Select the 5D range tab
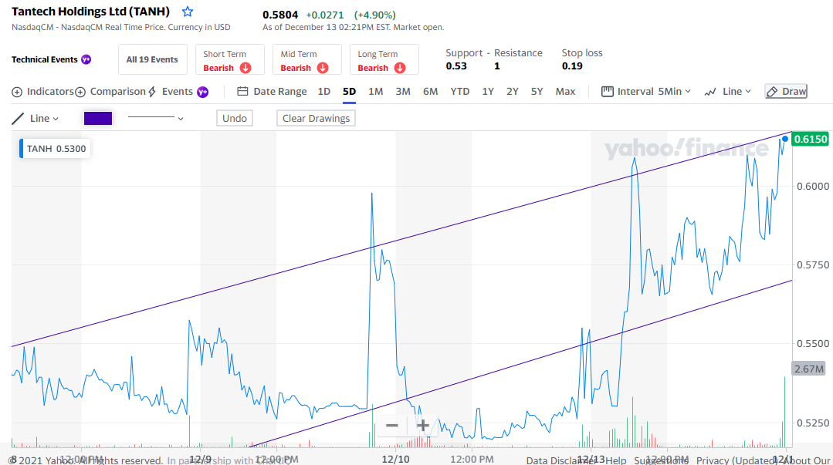833x465 pixels. point(349,91)
